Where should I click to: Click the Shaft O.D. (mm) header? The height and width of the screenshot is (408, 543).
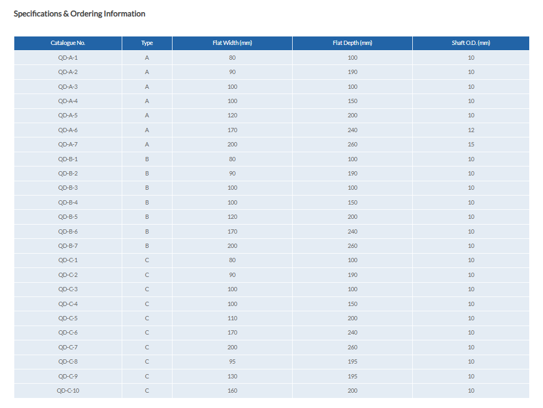(470, 43)
